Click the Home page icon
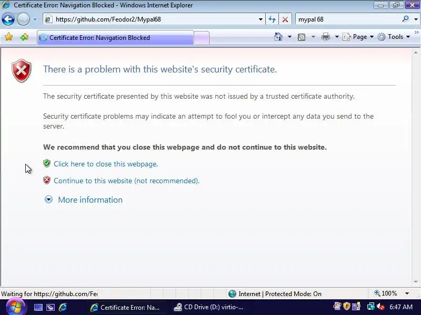Viewport: 421px width, 315px height. pos(278,37)
